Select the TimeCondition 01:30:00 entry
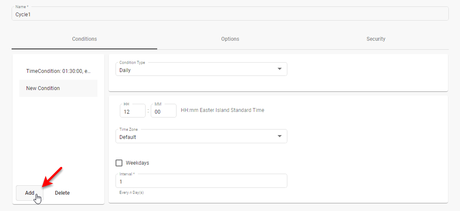The image size is (460, 211). [x=58, y=71]
